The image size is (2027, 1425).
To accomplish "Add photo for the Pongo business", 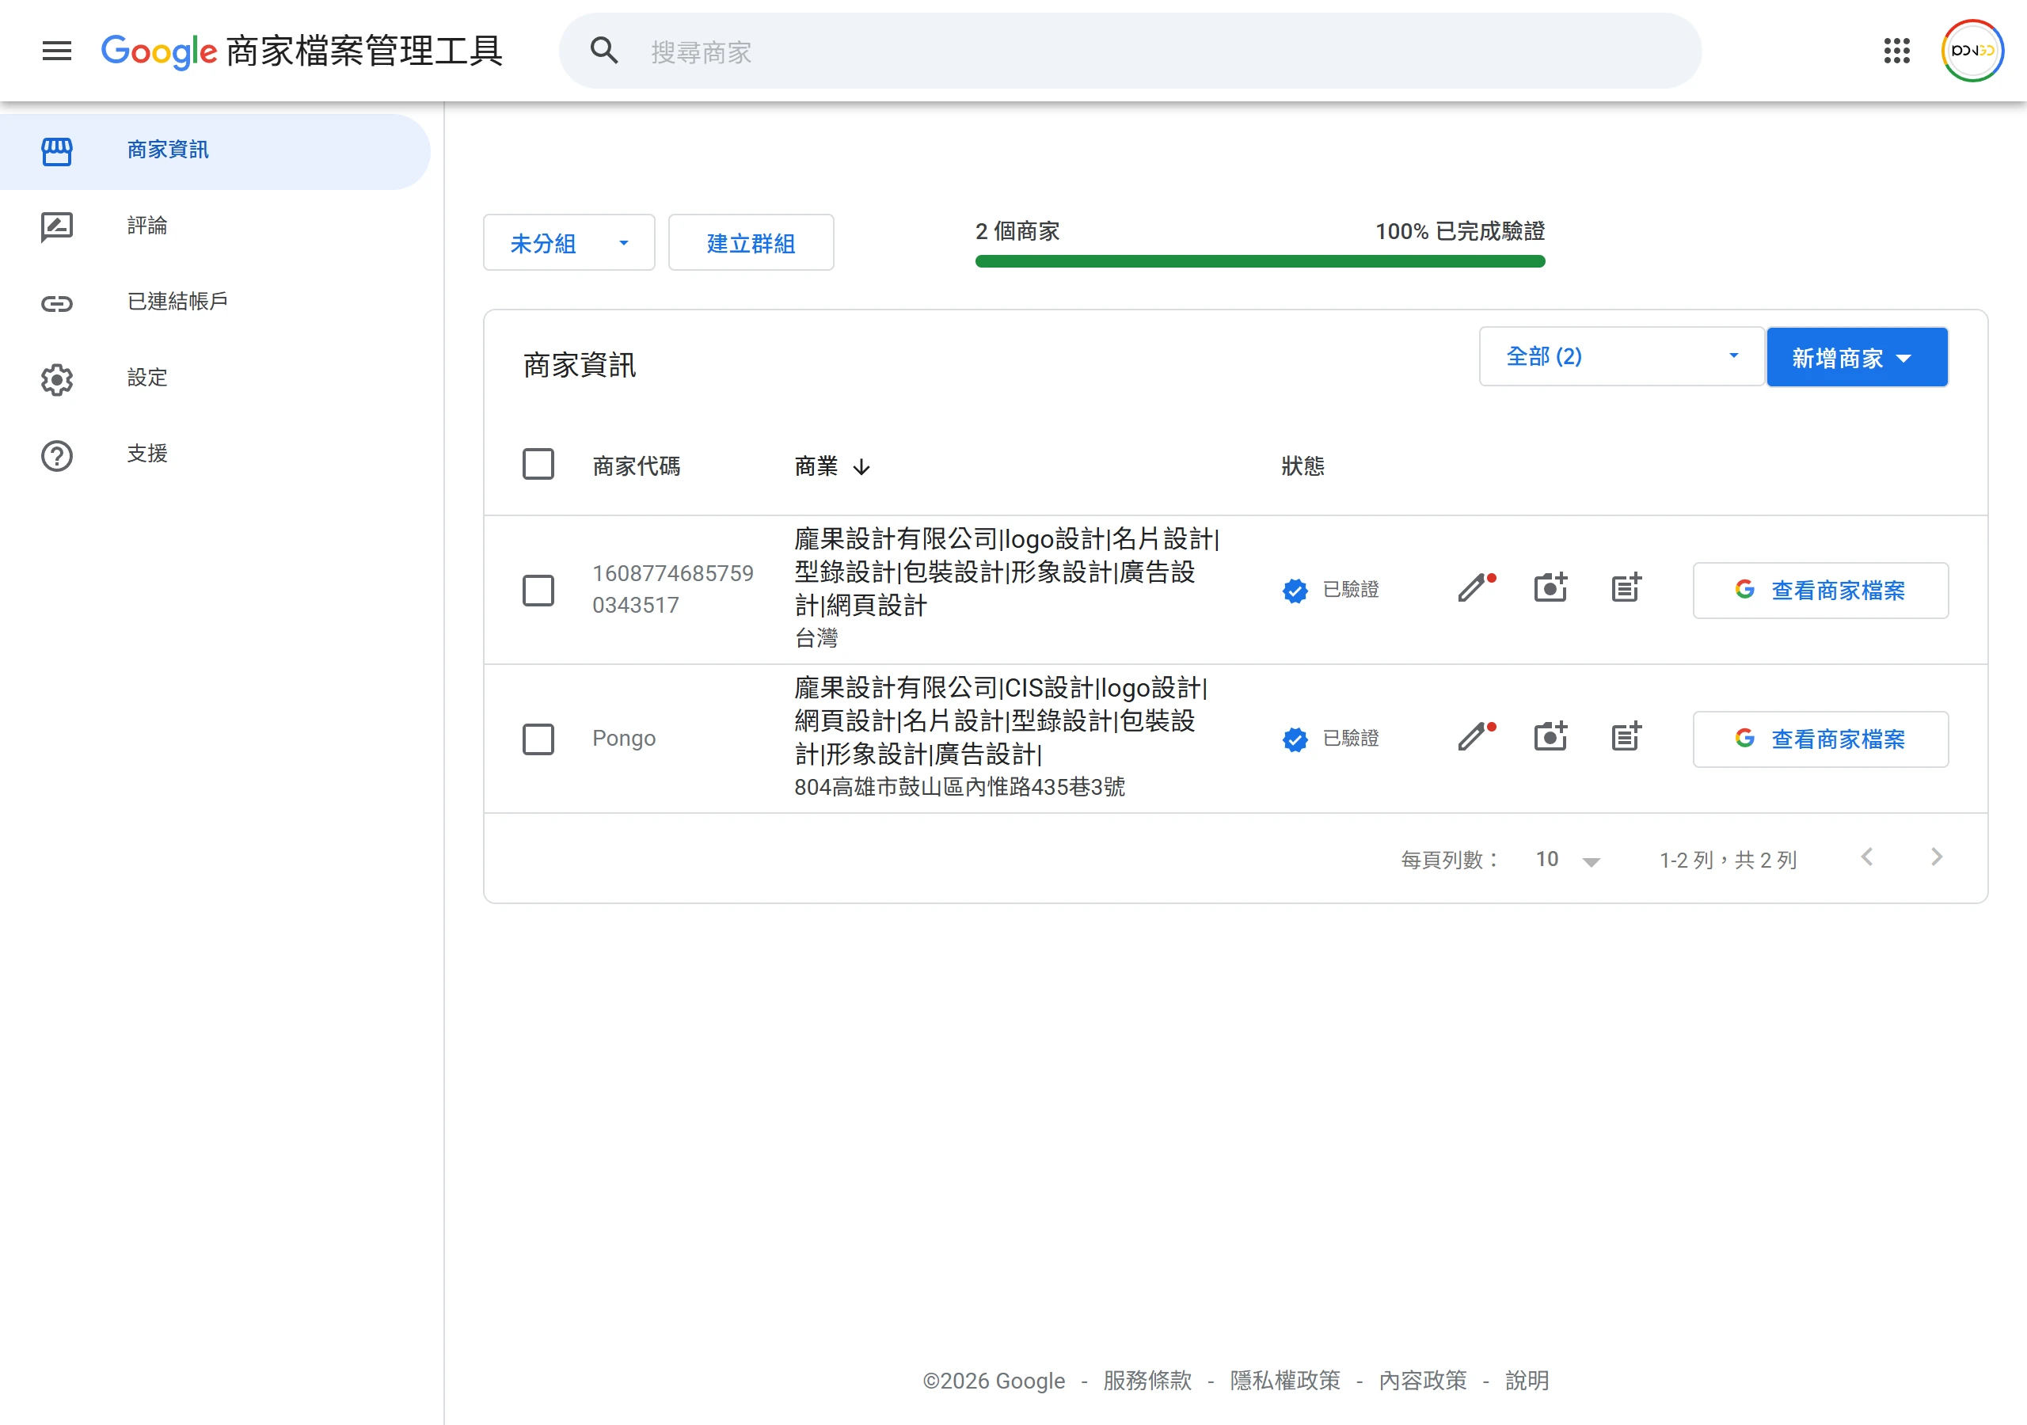I will 1550,736.
